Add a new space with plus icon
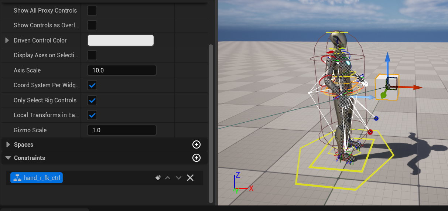Image resolution: width=448 pixels, height=211 pixels. pos(196,144)
